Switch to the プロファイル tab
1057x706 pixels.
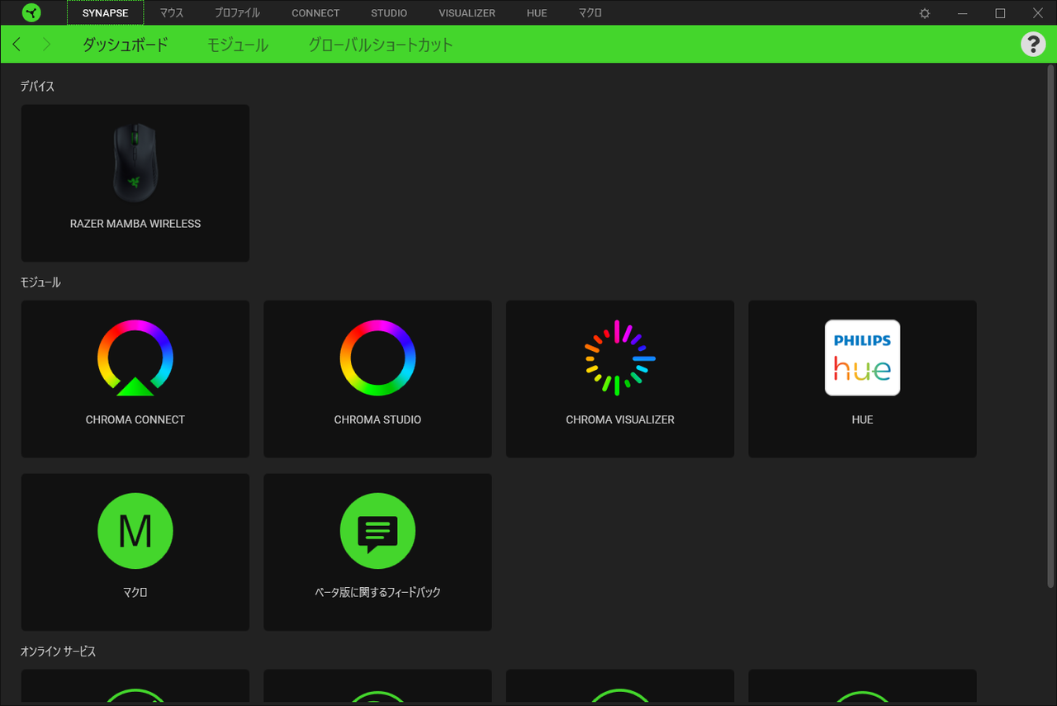[237, 13]
